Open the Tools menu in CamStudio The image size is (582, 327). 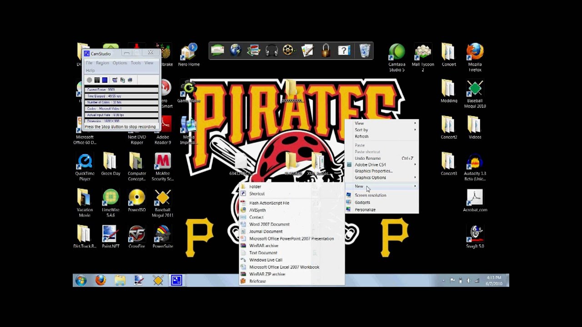[x=136, y=63]
